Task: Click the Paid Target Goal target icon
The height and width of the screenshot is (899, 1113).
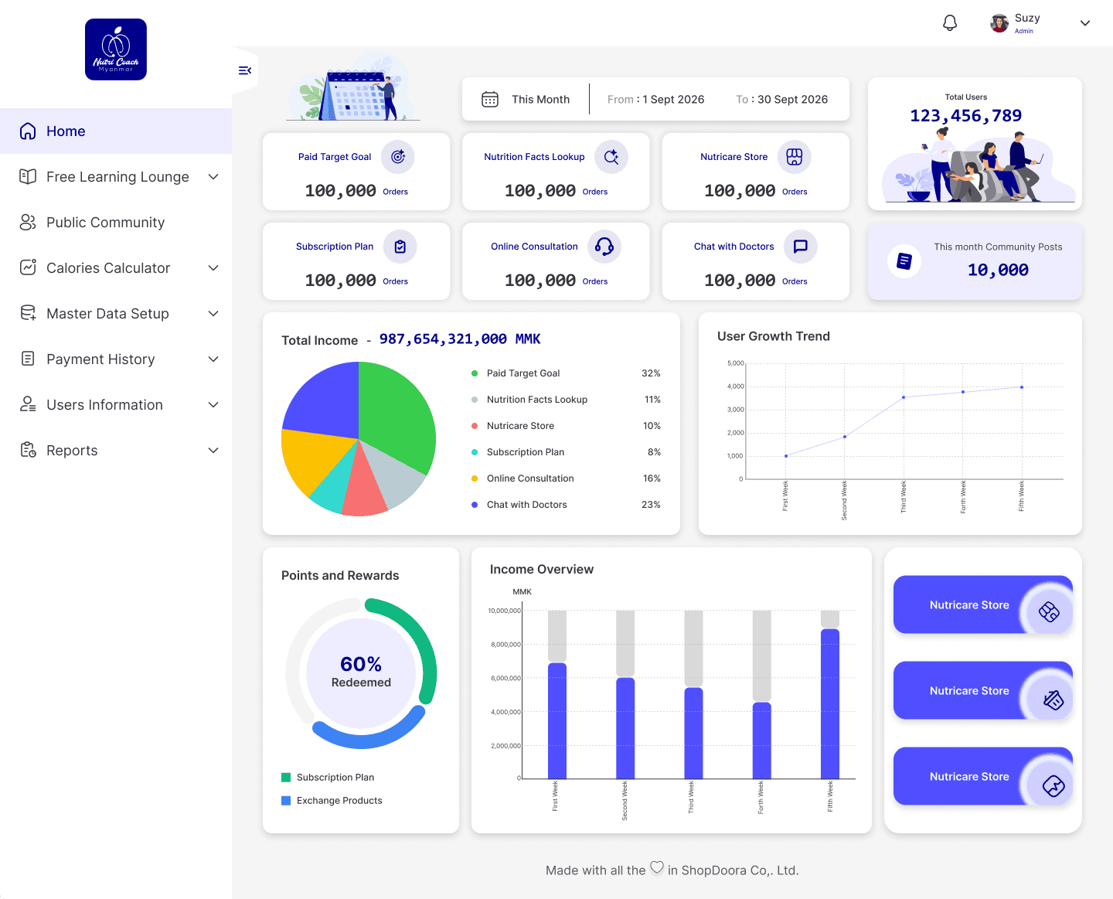Action: 398,157
